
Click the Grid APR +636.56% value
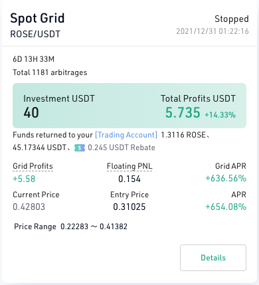226,178
